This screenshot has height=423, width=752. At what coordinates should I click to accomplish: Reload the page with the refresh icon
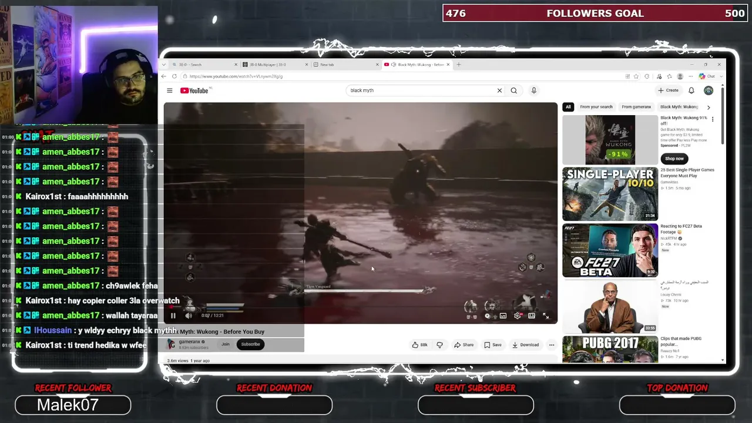[174, 76]
